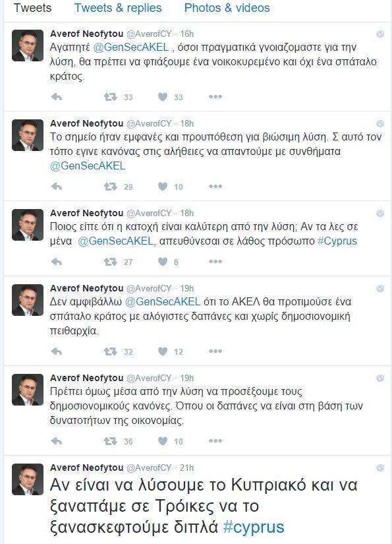
Task: Retweet the tweet with 36 retweets
Action: [x=110, y=441]
